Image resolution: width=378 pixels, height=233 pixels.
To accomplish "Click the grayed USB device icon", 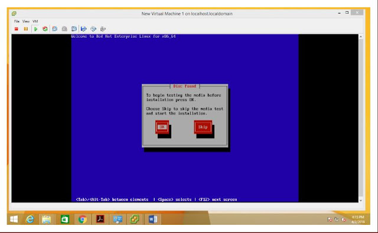I will click(x=103, y=29).
